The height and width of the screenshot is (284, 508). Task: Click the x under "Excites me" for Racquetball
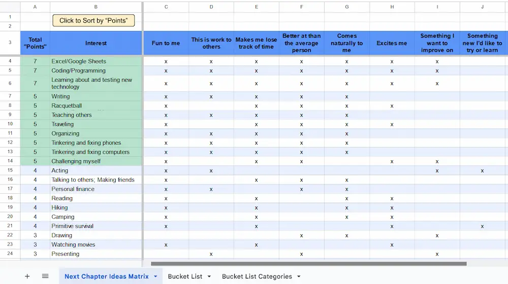tap(392, 106)
